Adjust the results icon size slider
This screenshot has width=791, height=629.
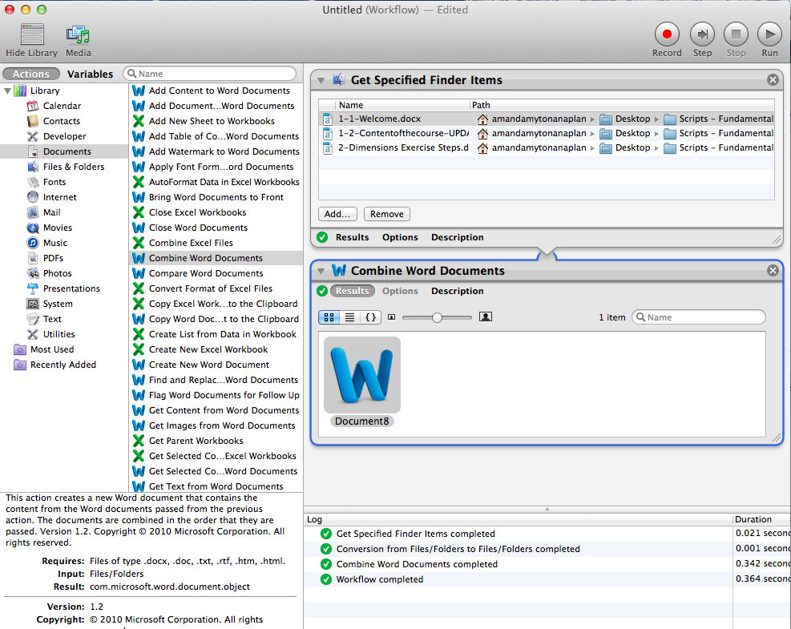(437, 317)
